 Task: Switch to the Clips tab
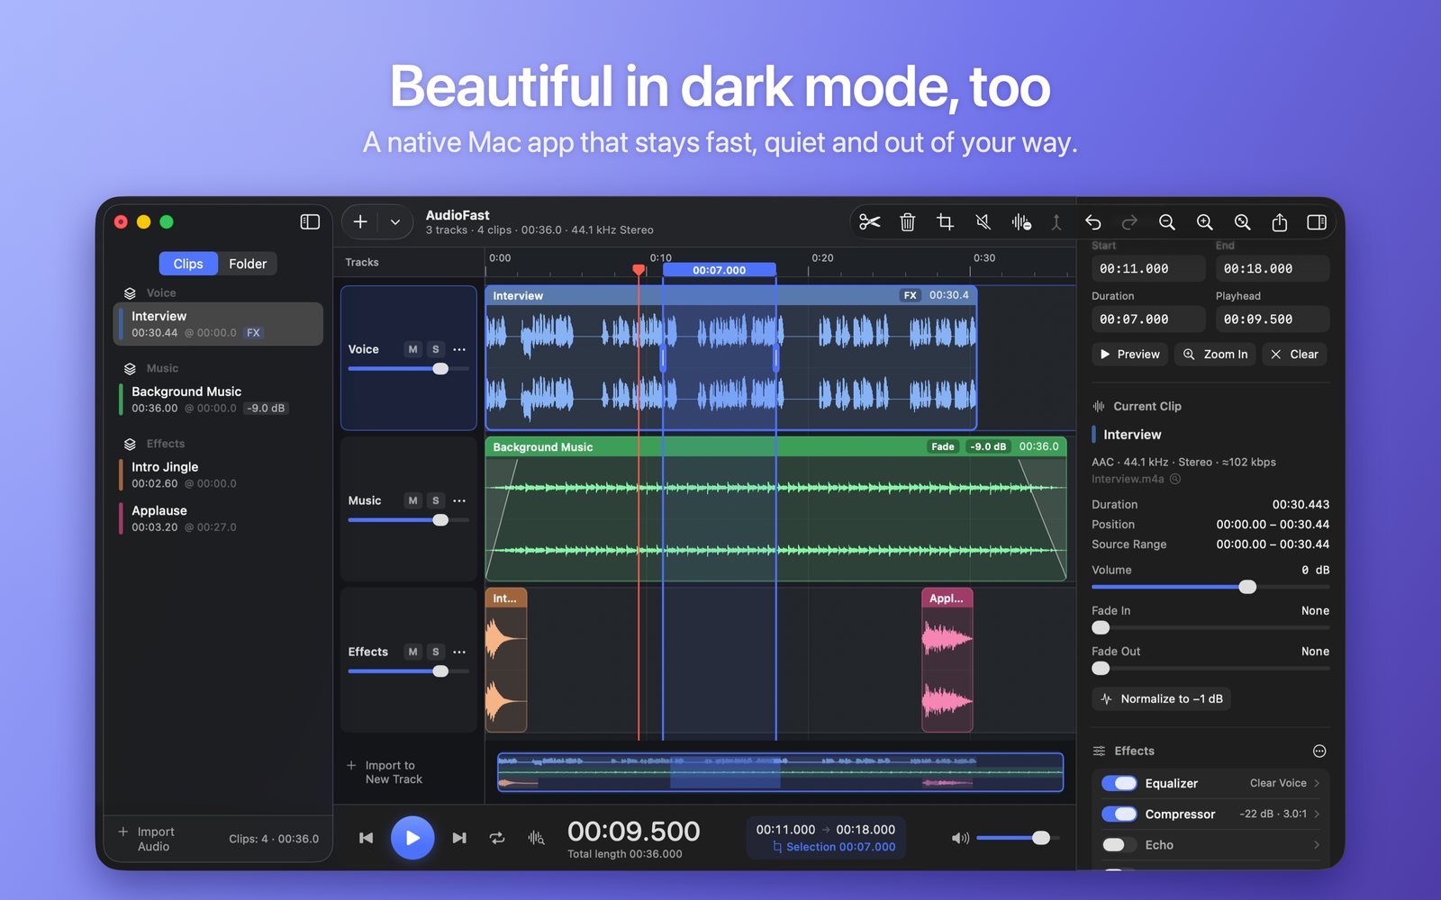click(x=188, y=264)
